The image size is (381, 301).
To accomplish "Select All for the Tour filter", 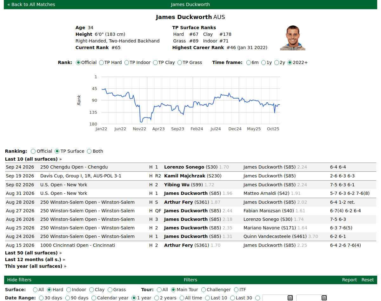I will tap(159, 290).
